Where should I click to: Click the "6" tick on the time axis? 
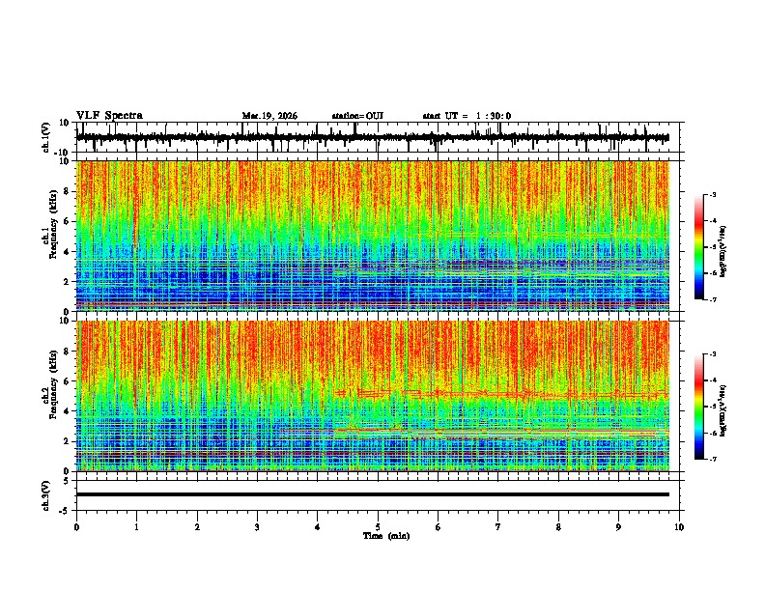439,527
